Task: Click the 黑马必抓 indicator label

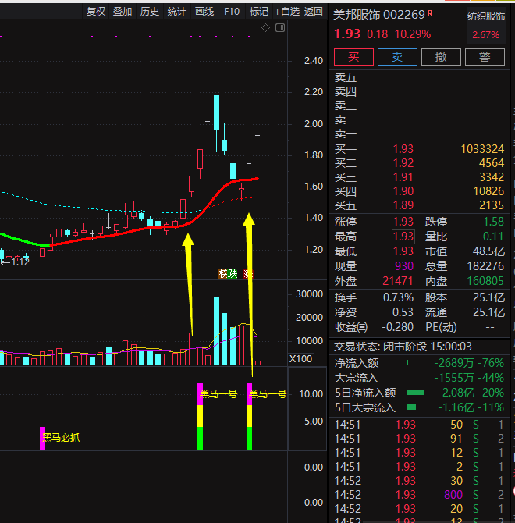Action: point(61,438)
